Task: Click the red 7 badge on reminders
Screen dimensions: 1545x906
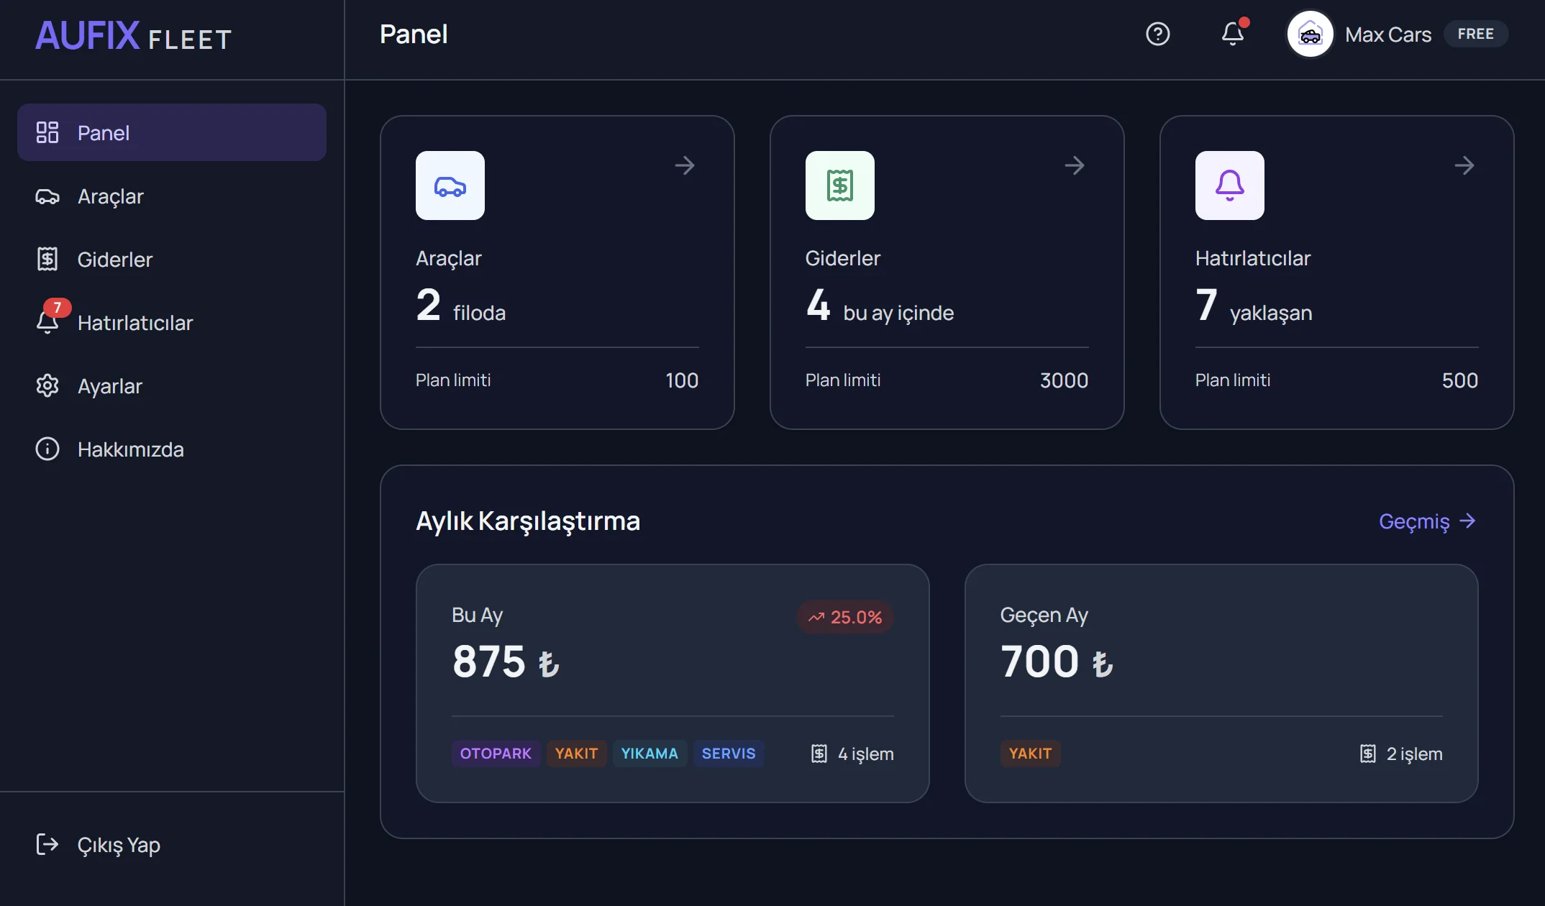Action: 58,308
